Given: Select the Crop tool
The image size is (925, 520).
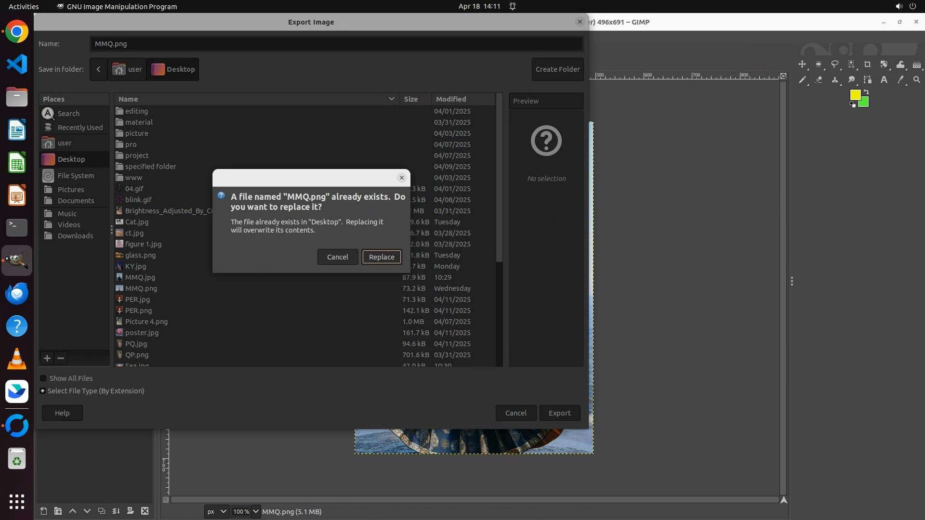Looking at the screenshot, I should point(868,65).
